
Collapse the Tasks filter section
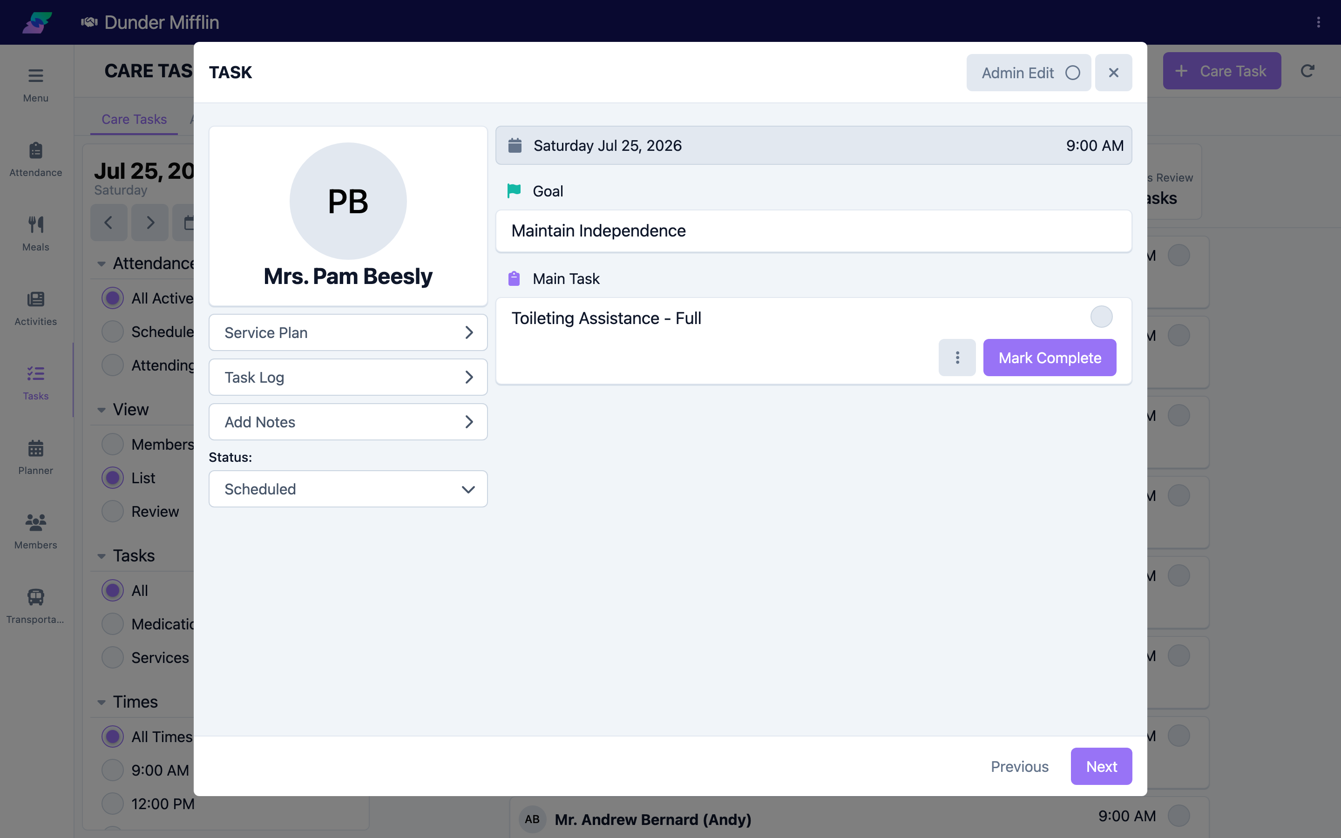click(102, 556)
